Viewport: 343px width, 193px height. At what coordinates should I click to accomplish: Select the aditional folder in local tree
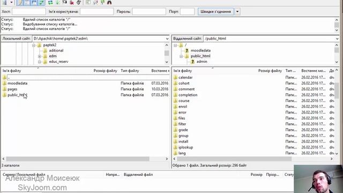(56, 50)
